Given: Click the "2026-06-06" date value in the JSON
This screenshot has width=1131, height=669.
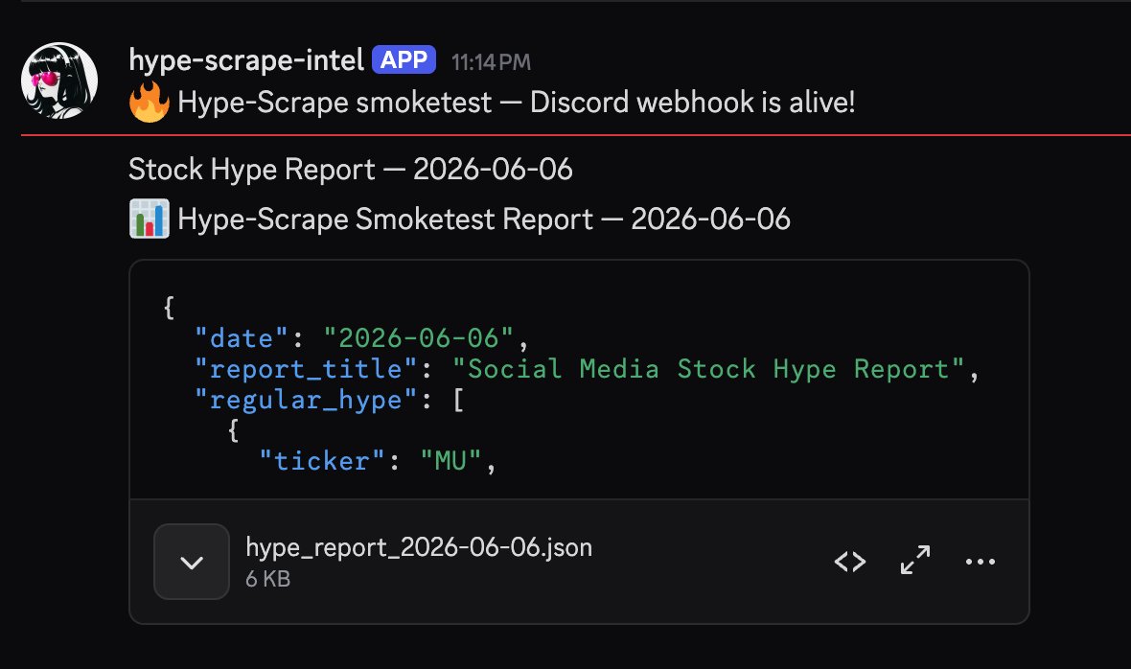Looking at the screenshot, I should coord(418,338).
